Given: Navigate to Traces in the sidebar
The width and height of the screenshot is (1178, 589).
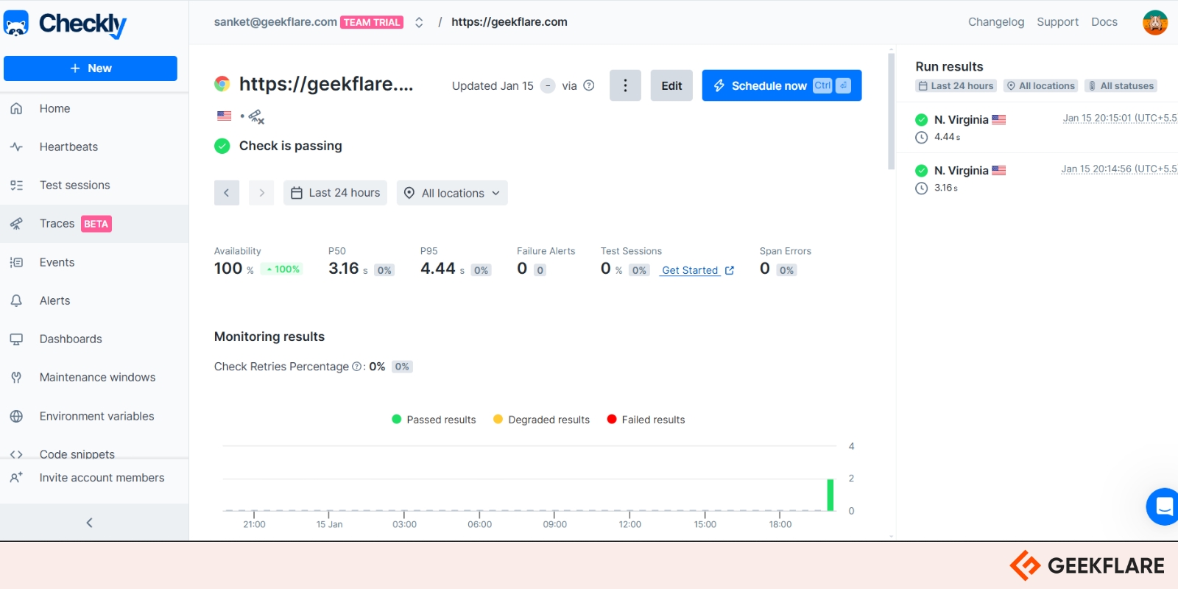Looking at the screenshot, I should click(x=57, y=224).
